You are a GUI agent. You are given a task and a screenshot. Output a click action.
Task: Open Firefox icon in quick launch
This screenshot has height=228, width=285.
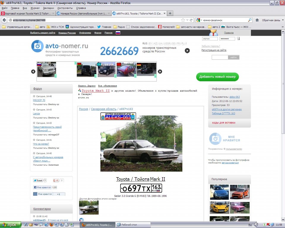(x=51, y=225)
